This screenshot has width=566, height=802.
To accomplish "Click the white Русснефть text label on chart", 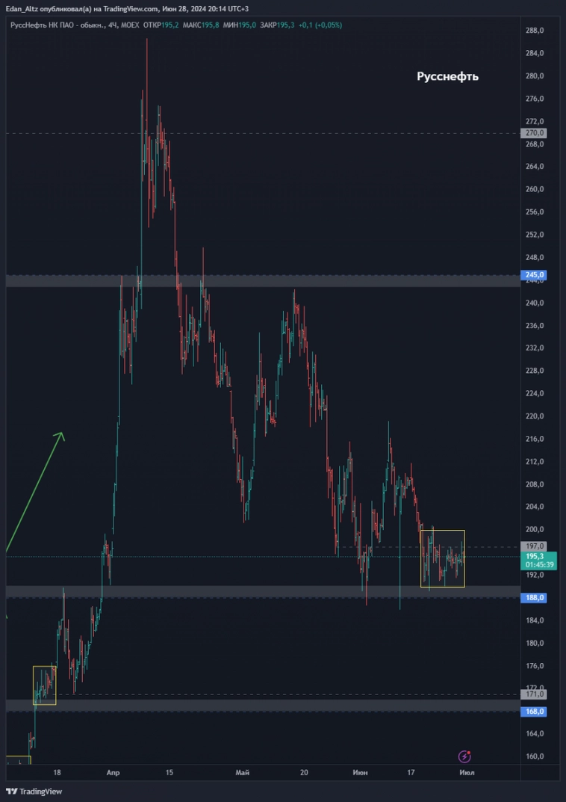I will [447, 77].
